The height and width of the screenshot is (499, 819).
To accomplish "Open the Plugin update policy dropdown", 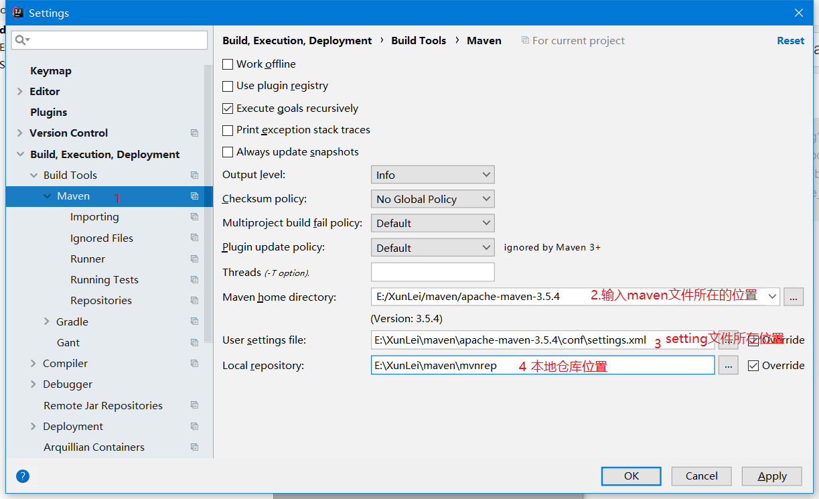I will click(x=433, y=248).
